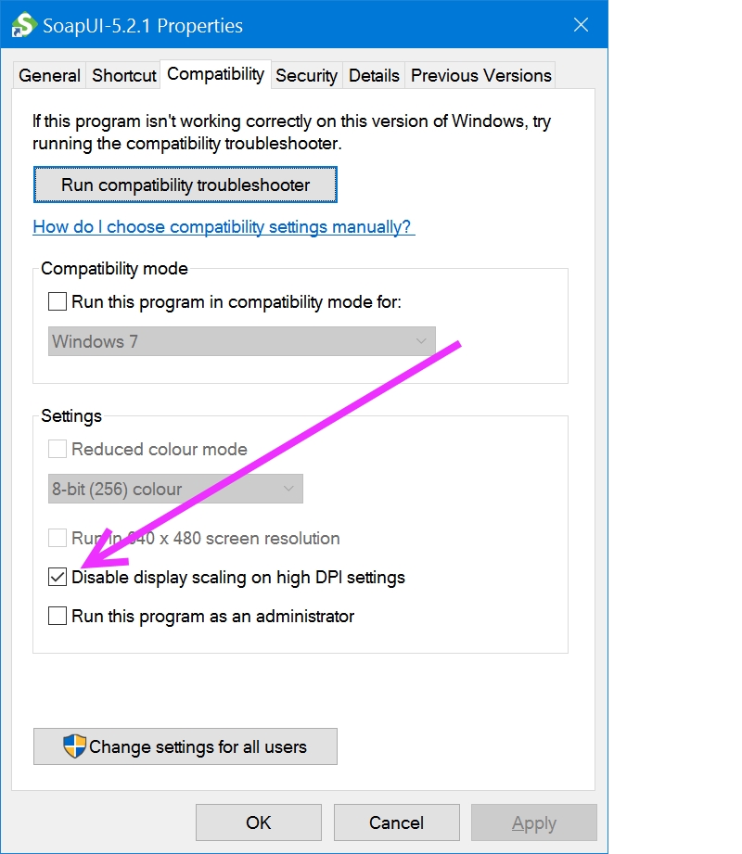This screenshot has height=854, width=742.
Task: Click Change settings for all users
Action: [x=185, y=746]
